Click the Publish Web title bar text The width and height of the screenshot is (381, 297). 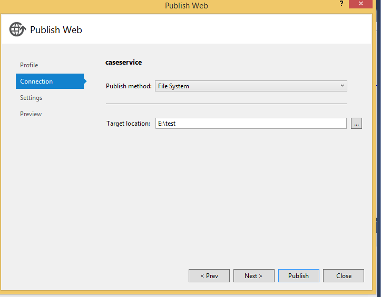[x=187, y=6]
